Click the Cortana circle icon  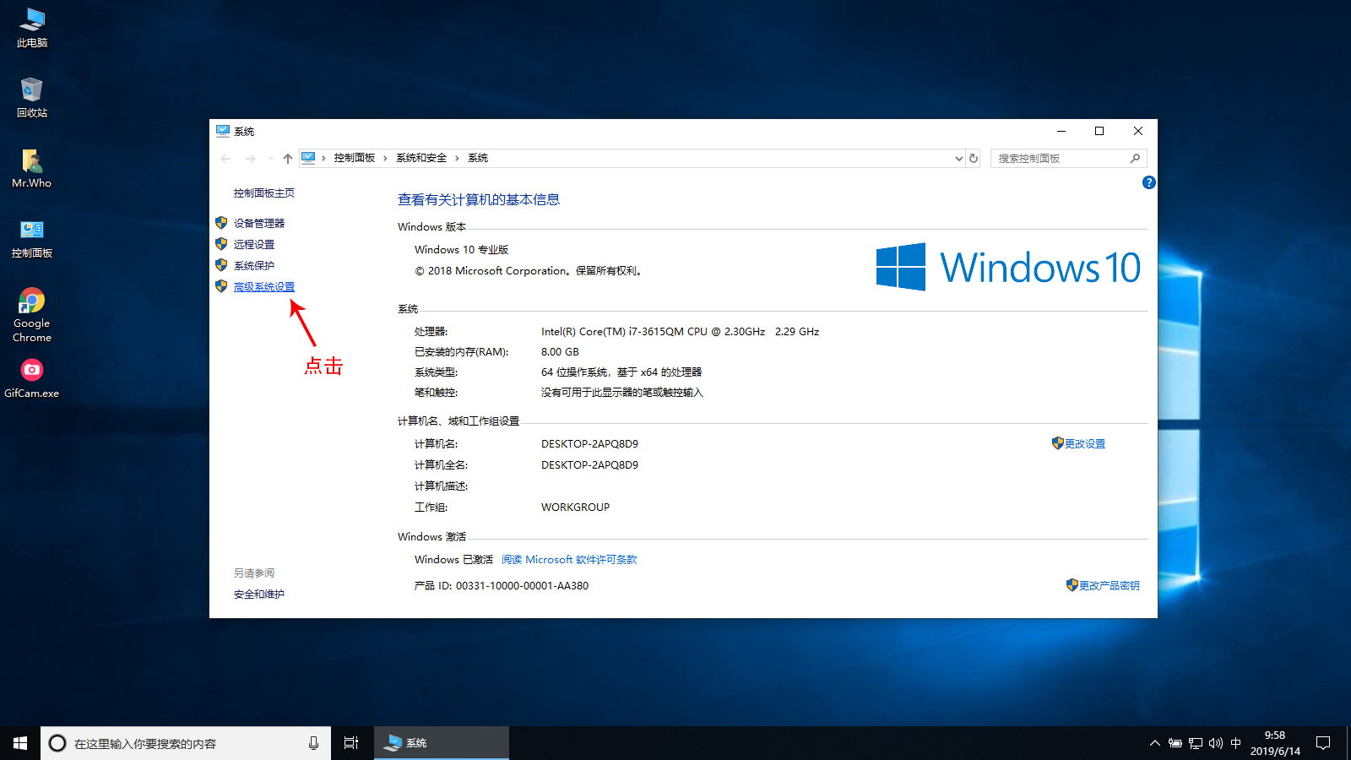tap(57, 743)
